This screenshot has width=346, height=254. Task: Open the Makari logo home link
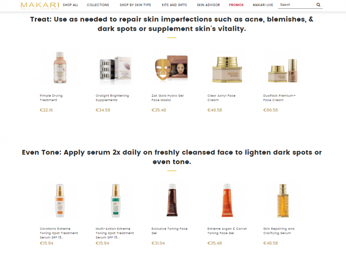coord(40,6)
